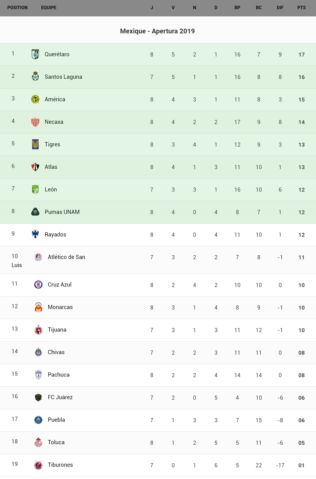
Task: Click the Rayados team crest
Action: tap(35, 234)
